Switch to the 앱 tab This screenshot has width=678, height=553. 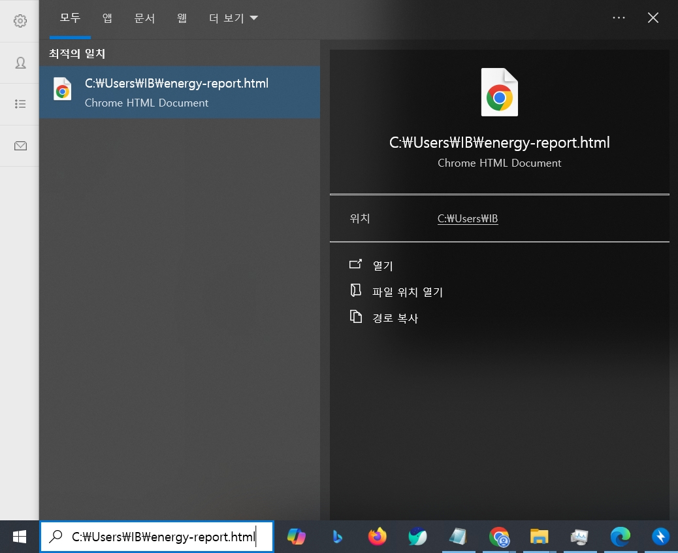click(107, 18)
